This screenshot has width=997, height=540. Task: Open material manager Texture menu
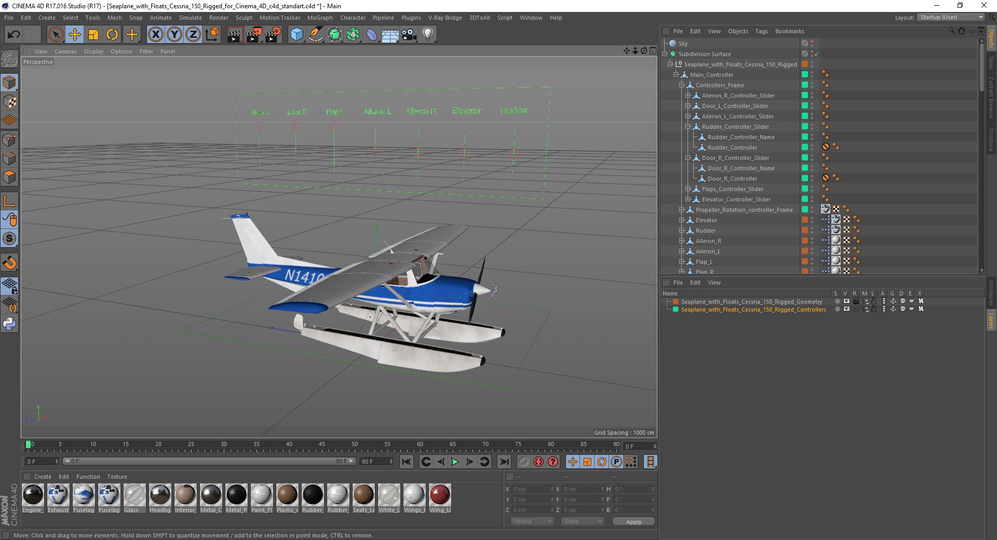(x=117, y=477)
